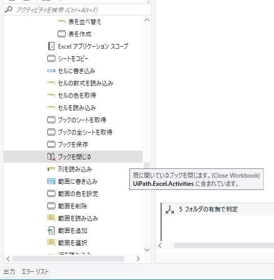Click the 範囲を削除 icon
Image resolution: width=274 pixels, height=280 pixels.
click(51, 206)
